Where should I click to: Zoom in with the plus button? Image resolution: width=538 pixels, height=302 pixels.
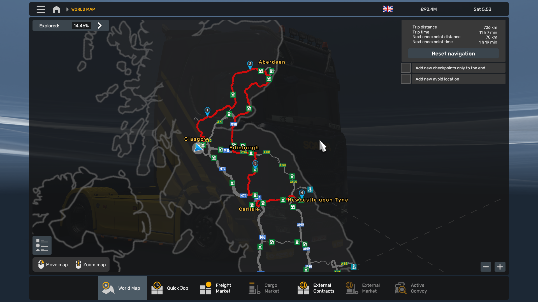(500, 267)
